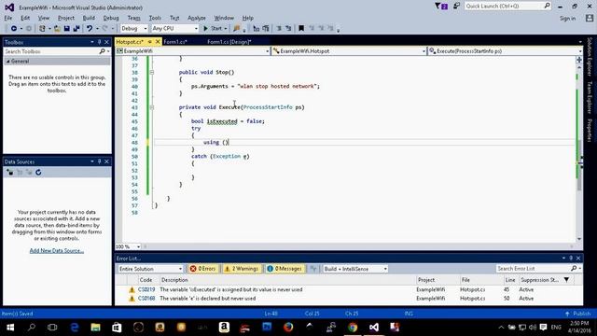The height and width of the screenshot is (336, 597).
Task: Click the feedback icon beside Quick Launch
Action: pyautogui.click(x=456, y=7)
